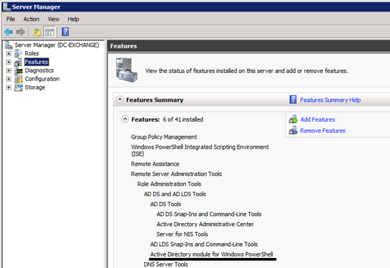Image resolution: width=390 pixels, height=268 pixels.
Task: Click Group Policy Management feature
Action: [x=164, y=137]
